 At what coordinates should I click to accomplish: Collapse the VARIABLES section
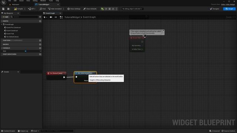[2, 48]
